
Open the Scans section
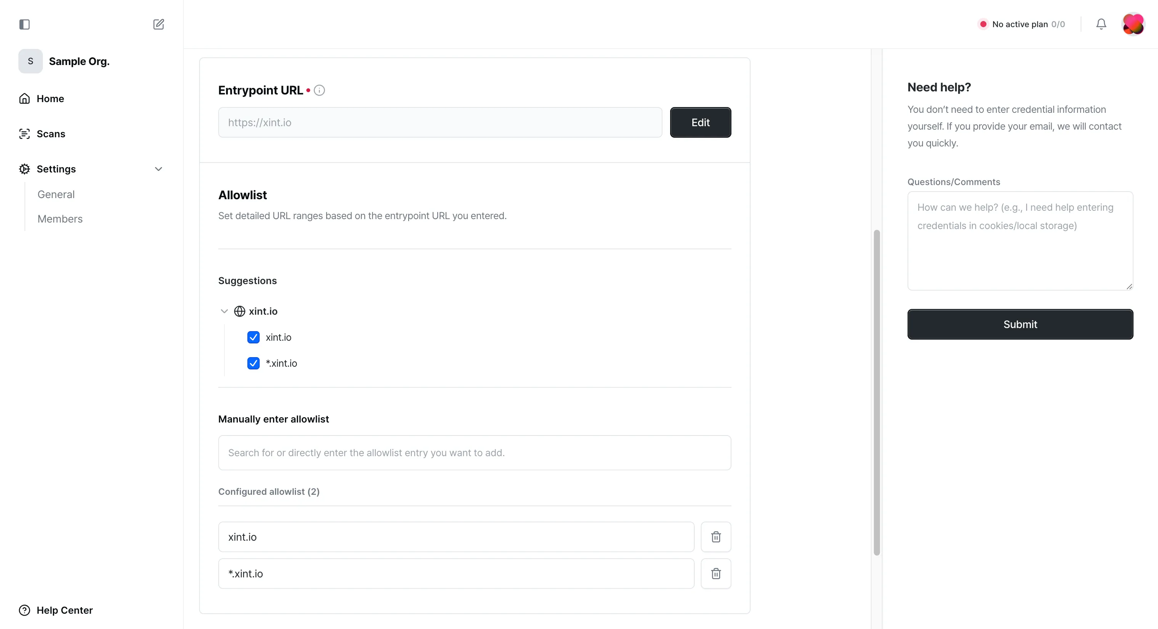(x=50, y=133)
